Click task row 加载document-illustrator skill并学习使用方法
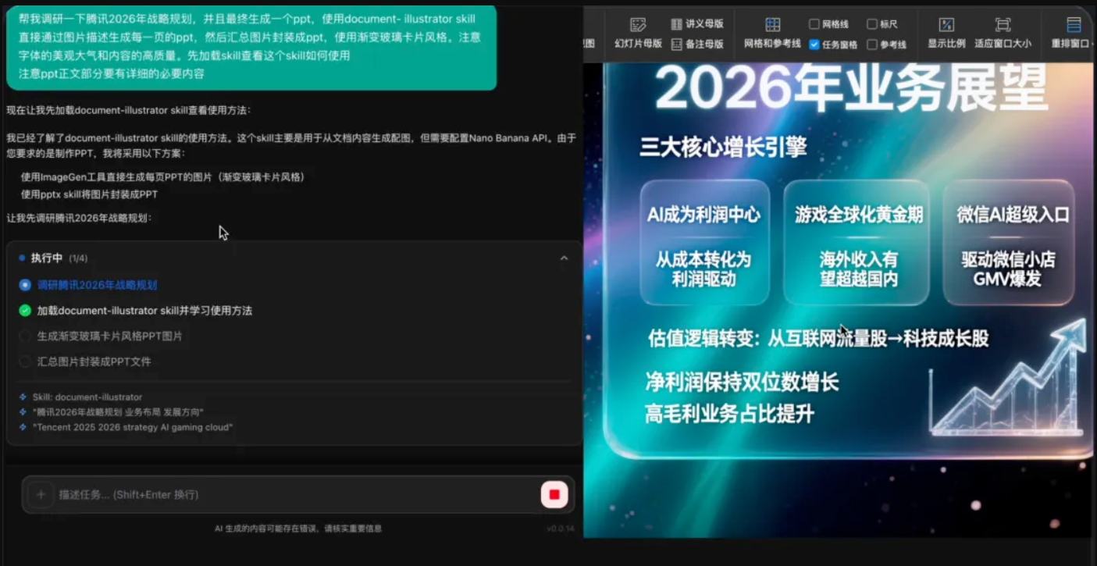Image resolution: width=1097 pixels, height=566 pixels. (x=144, y=311)
